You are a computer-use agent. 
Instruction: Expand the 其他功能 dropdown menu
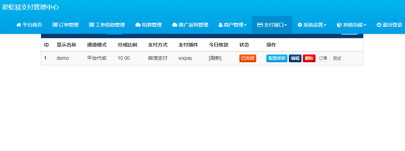click(x=351, y=25)
